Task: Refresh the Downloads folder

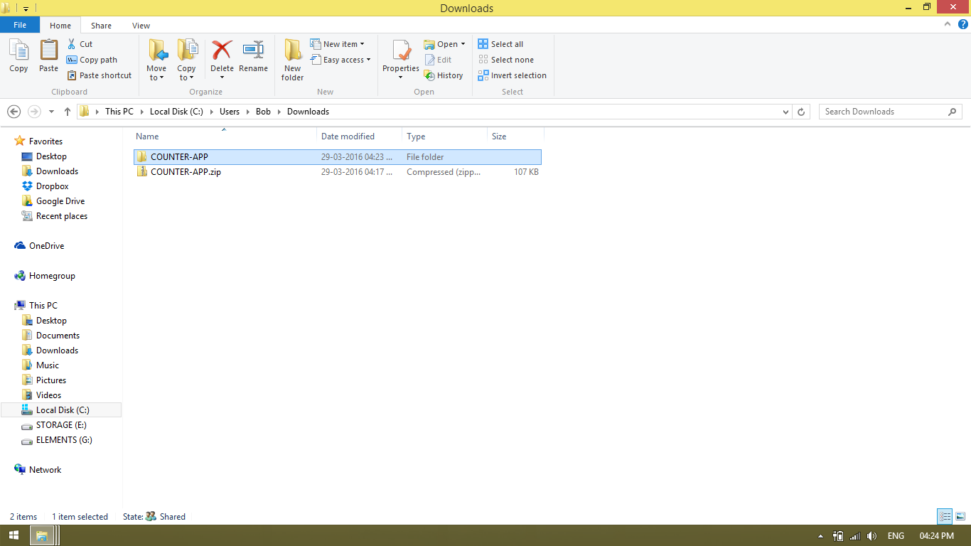Action: click(801, 112)
